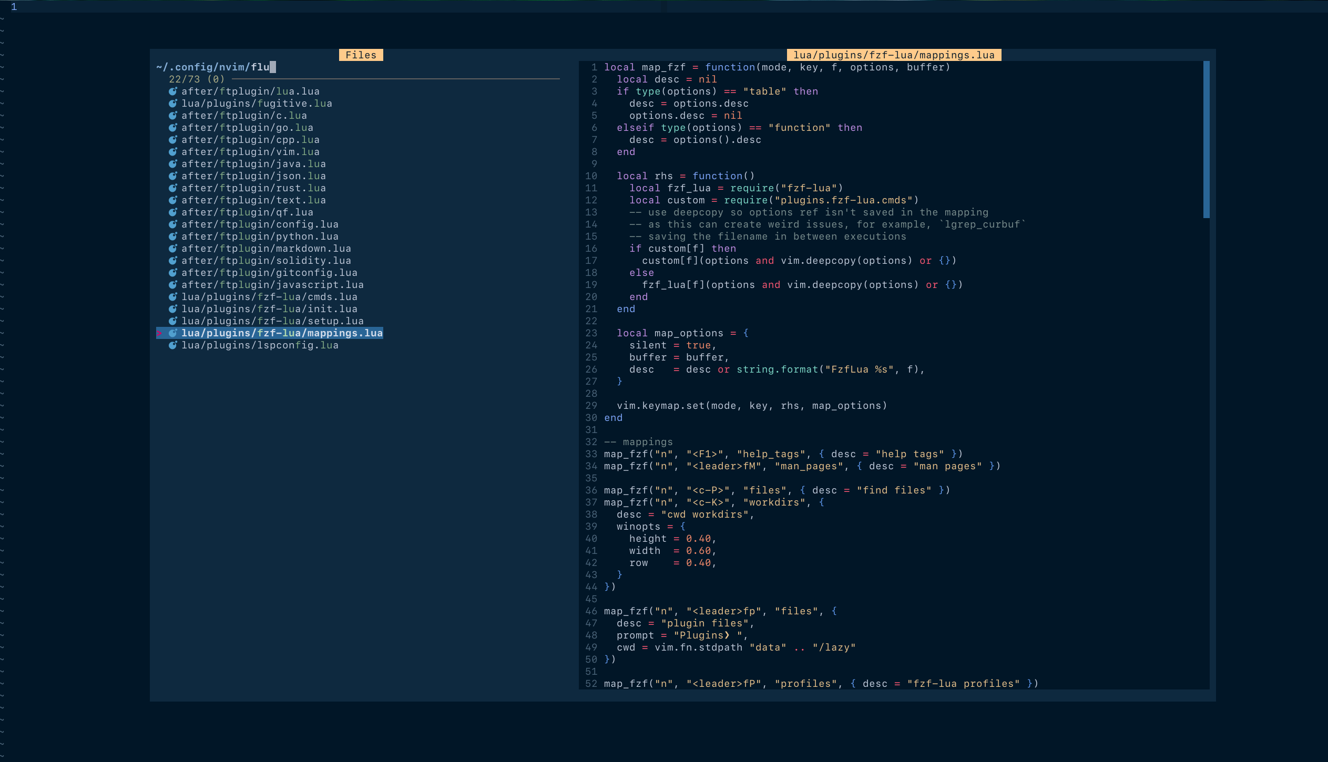Screen dimensions: 1328x762
Task: Click the Lua file icon for after/ftplugin/markdown.lua
Action: (173, 248)
